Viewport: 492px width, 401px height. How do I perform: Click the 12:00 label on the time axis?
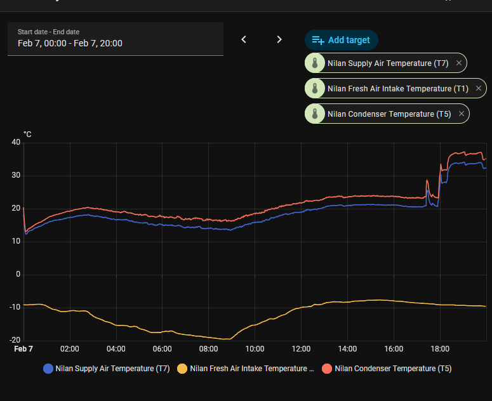coord(301,349)
